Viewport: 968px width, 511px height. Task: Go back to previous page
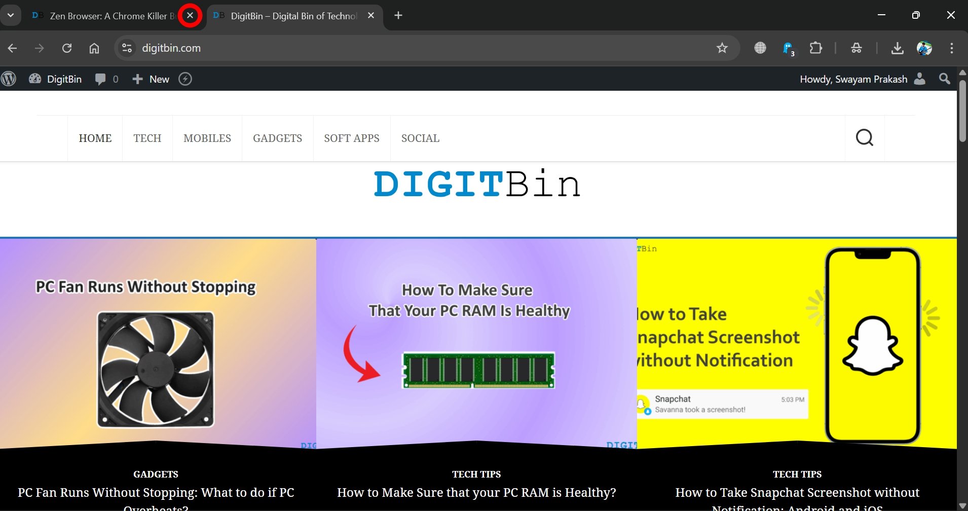click(13, 48)
